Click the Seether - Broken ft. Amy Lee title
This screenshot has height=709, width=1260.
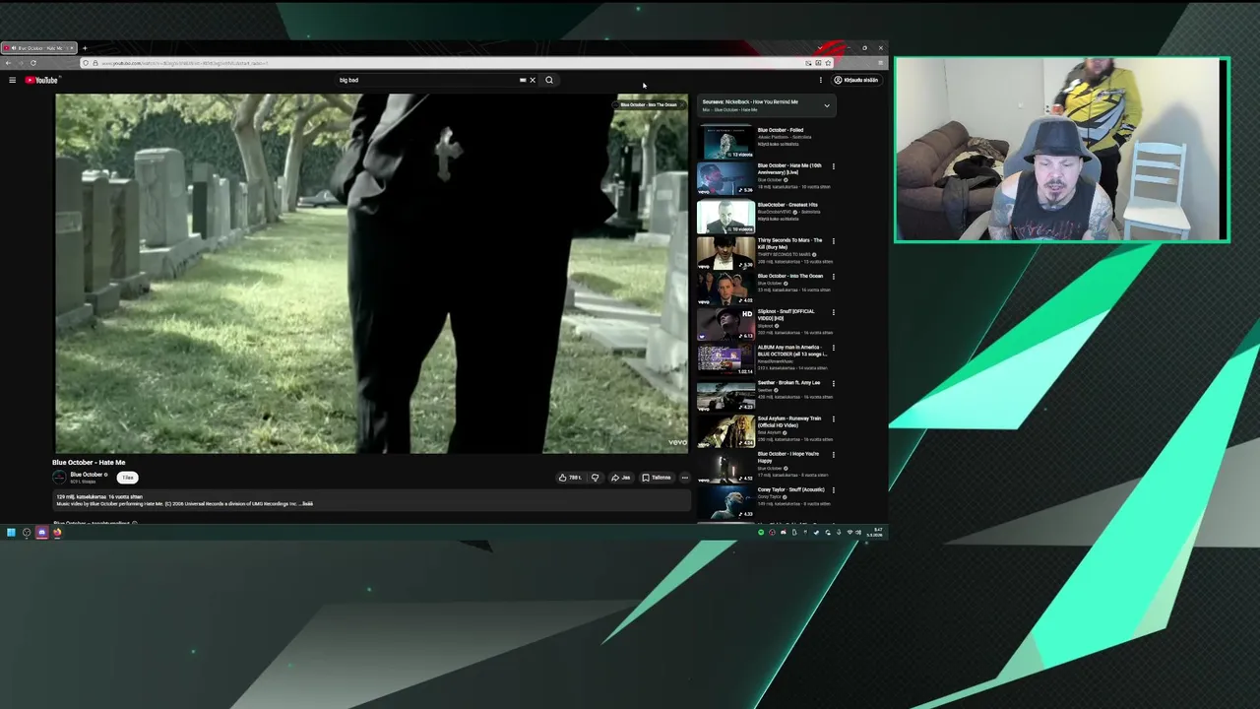(x=788, y=383)
